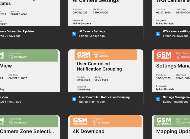Open User Controlled Notification Grouping thumbnail
190x139 pixels.
(x=106, y=71)
